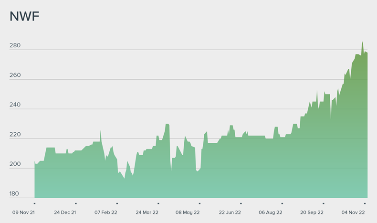Click the NWF chart title

point(24,17)
